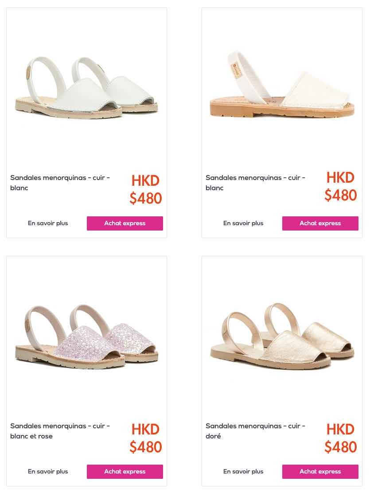370x493 pixels.
Task: Open the title under the white sandals pair
Action: point(60,183)
